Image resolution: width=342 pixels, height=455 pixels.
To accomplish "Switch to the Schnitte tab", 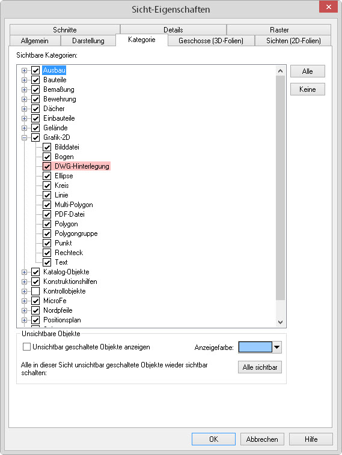I will 65,30.
